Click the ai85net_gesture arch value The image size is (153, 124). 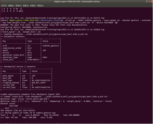pos(51,46)
